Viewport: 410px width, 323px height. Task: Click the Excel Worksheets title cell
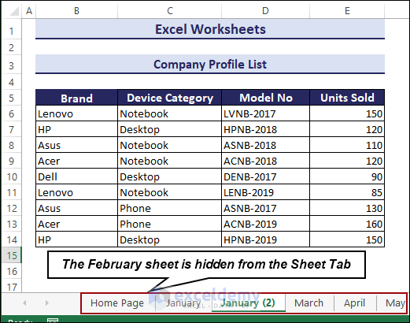coord(210,29)
